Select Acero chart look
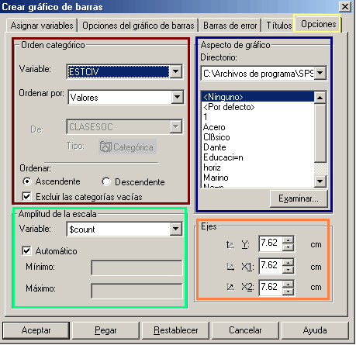 257,127
